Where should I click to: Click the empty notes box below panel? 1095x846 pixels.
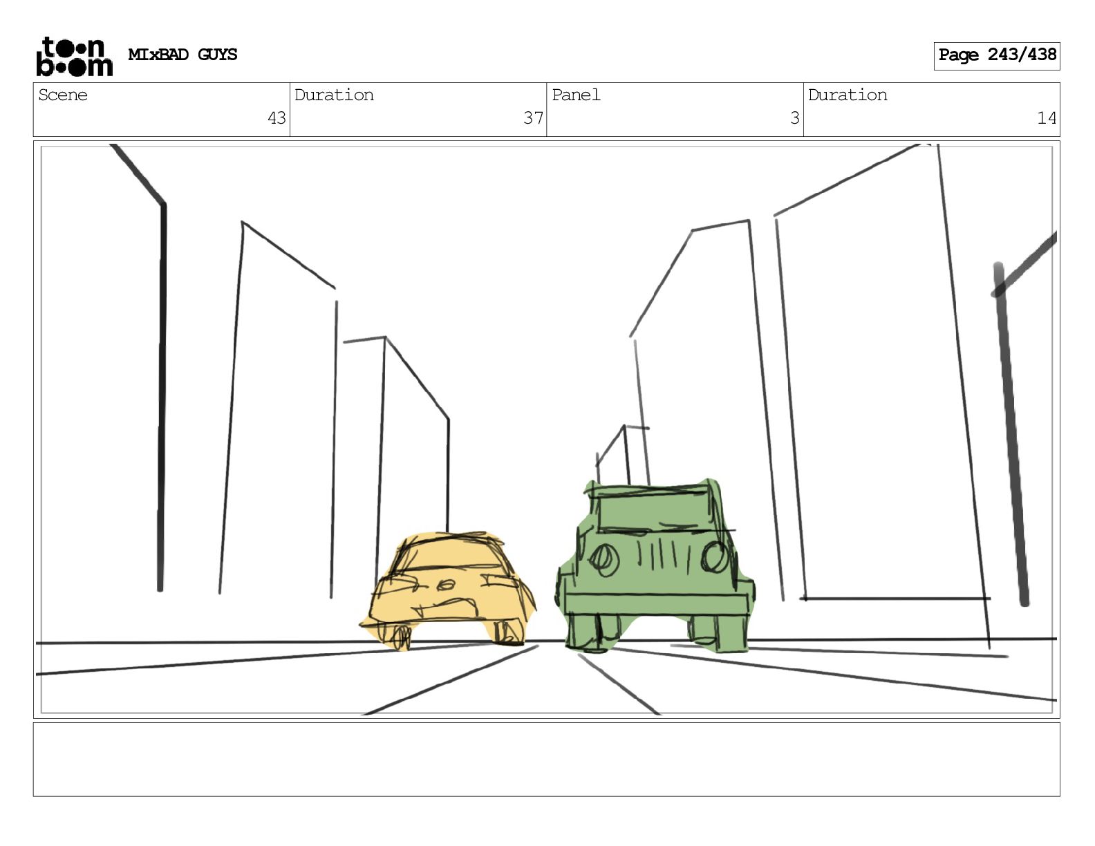pyautogui.click(x=546, y=760)
